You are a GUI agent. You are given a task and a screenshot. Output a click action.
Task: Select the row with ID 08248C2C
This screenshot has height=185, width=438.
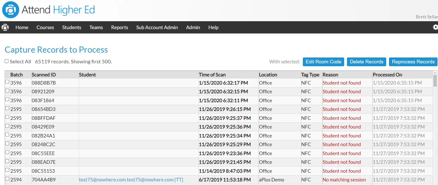7,144
